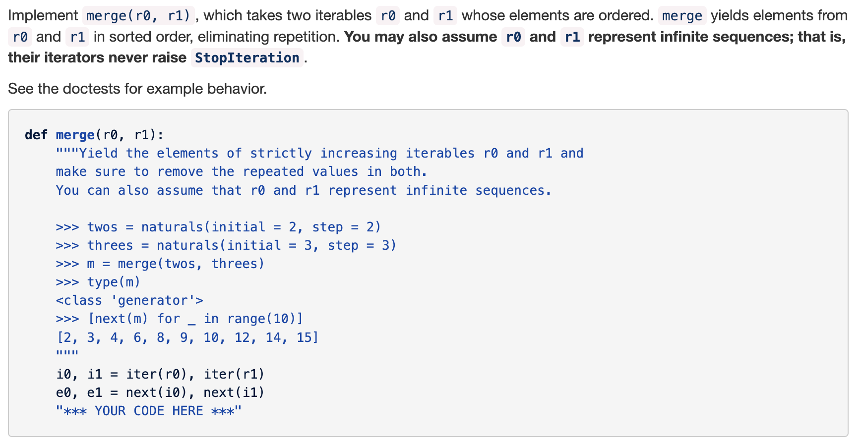This screenshot has height=445, width=862.
Task: Click the '*** YOUR CODE HERE ***' placeholder
Action: (x=149, y=411)
